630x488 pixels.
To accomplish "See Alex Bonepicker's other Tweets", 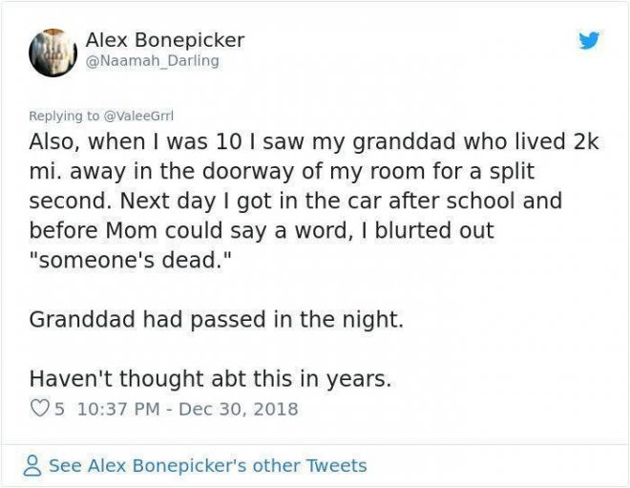I will coord(207,466).
